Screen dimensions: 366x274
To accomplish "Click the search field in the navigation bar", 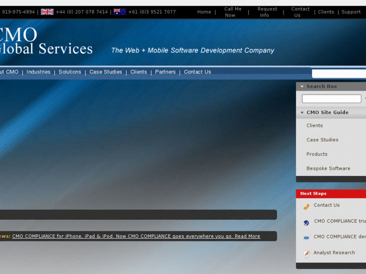I will [339, 73].
